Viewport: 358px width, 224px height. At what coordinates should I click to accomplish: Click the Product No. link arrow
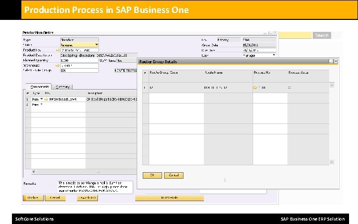(58, 50)
